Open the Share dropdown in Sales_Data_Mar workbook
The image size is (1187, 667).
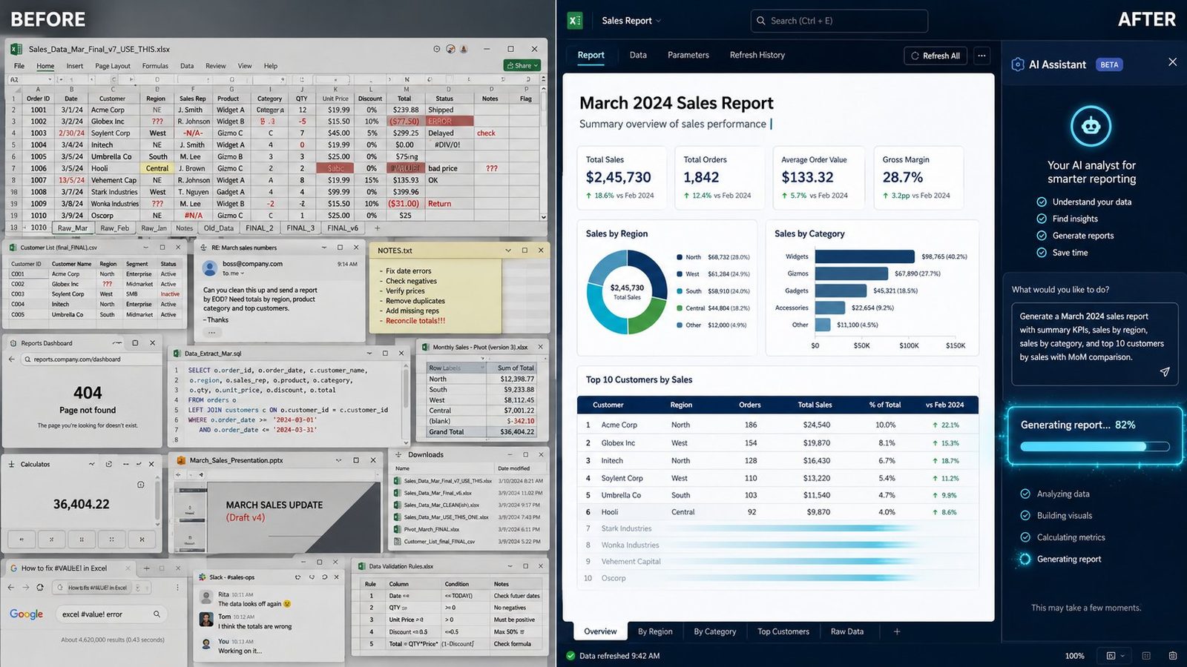click(x=536, y=66)
